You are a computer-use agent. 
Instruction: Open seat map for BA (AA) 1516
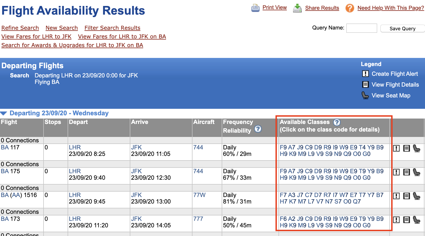coord(417,196)
